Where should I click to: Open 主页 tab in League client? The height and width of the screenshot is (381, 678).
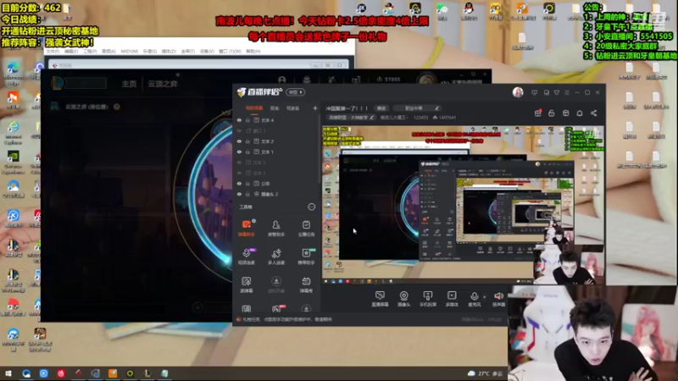coord(129,84)
